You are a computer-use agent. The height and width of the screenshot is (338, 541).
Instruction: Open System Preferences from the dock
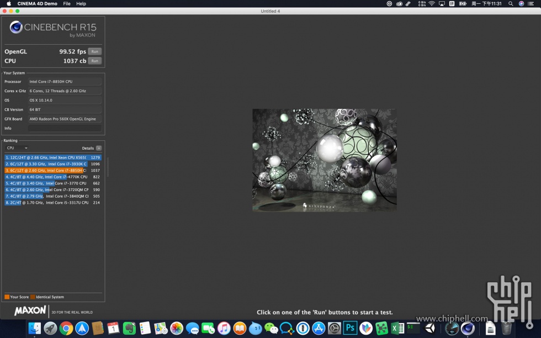[x=335, y=328]
